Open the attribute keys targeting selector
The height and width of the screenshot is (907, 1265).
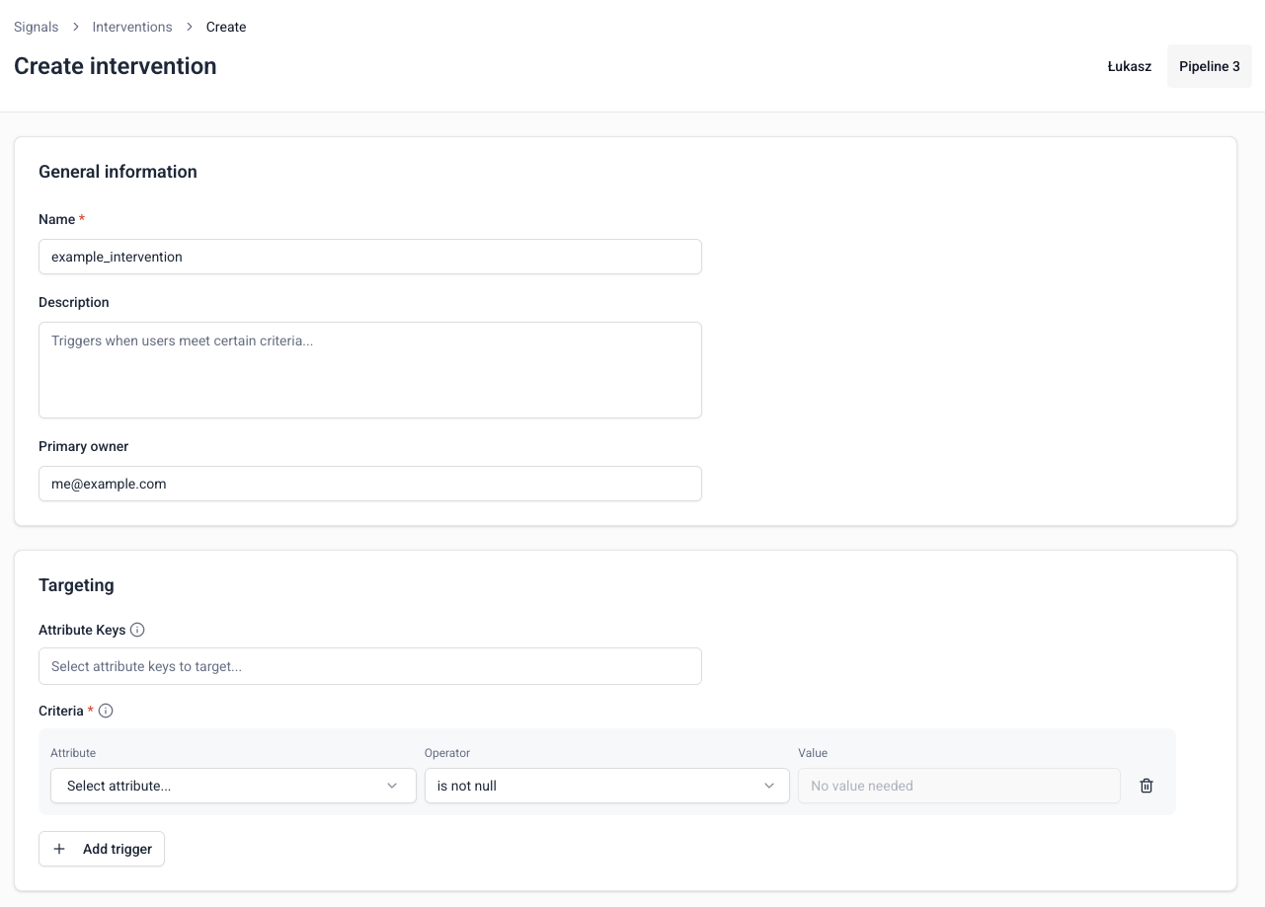coord(369,666)
